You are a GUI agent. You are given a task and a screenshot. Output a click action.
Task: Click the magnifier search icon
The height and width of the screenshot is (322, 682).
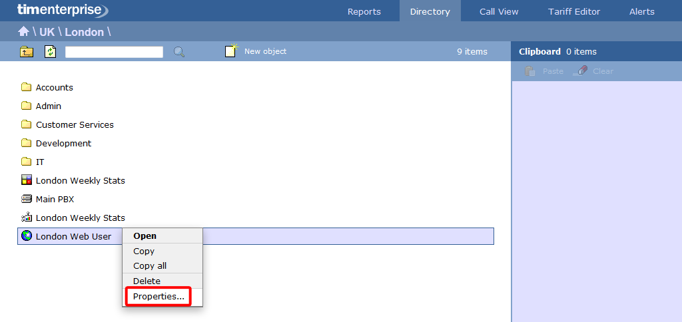pyautogui.click(x=179, y=52)
